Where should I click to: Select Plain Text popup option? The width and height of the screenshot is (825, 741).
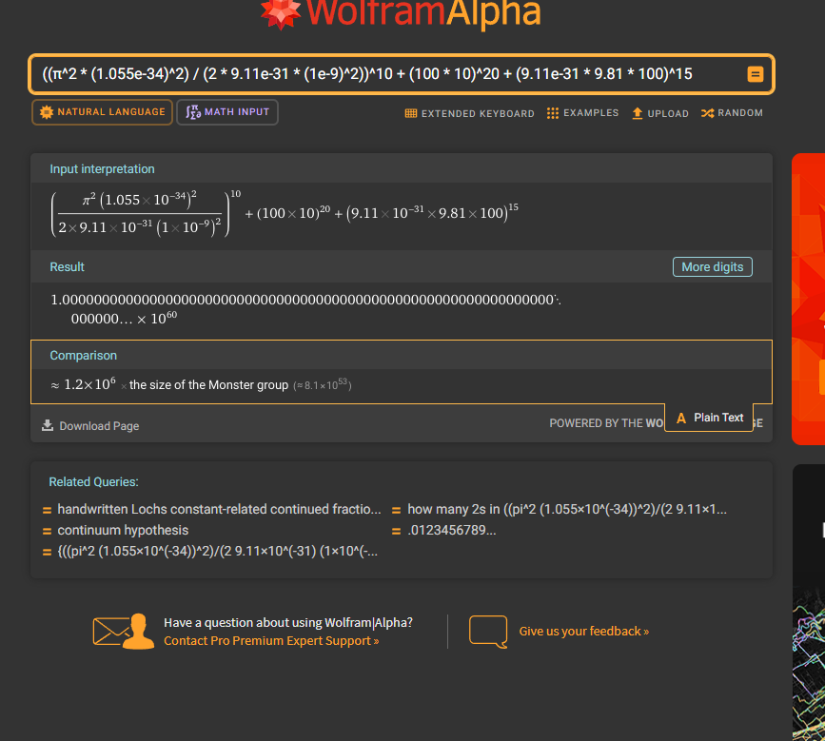[709, 418]
